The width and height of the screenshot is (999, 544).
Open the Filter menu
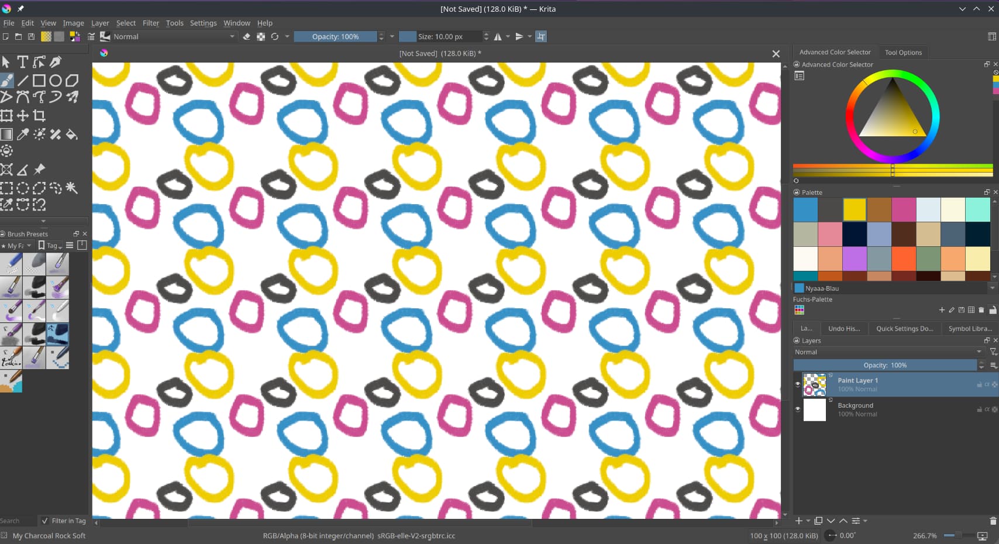click(150, 23)
